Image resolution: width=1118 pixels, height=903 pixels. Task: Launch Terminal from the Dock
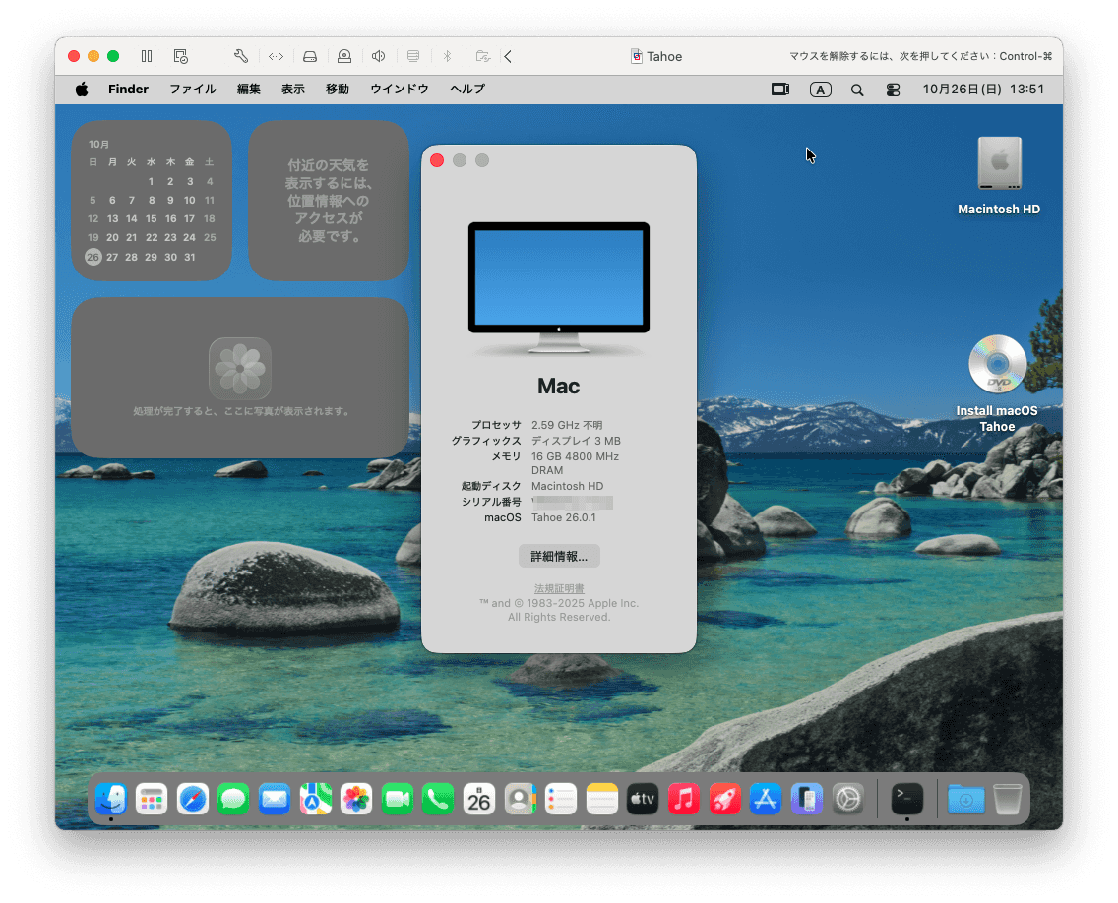tap(906, 799)
